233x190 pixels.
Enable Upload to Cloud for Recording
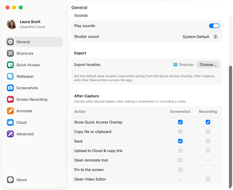[208, 151]
